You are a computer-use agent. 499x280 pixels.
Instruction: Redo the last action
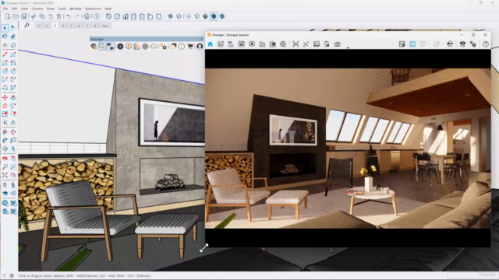(x=76, y=16)
